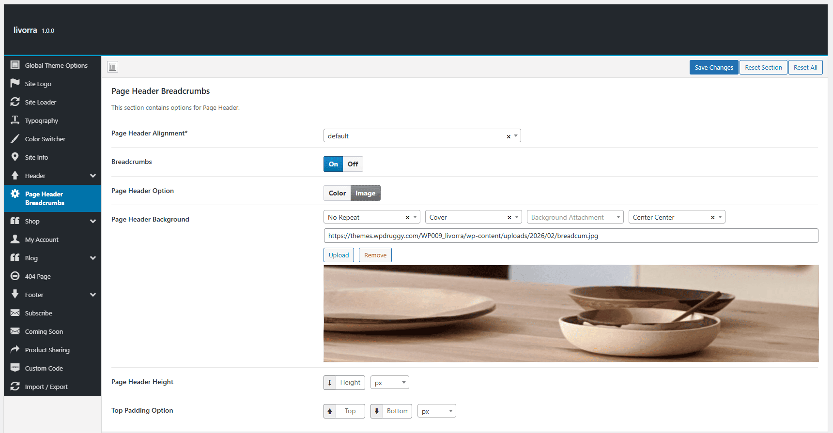The image size is (833, 433).
Task: Clear the Cover selection with x
Action: (x=509, y=218)
